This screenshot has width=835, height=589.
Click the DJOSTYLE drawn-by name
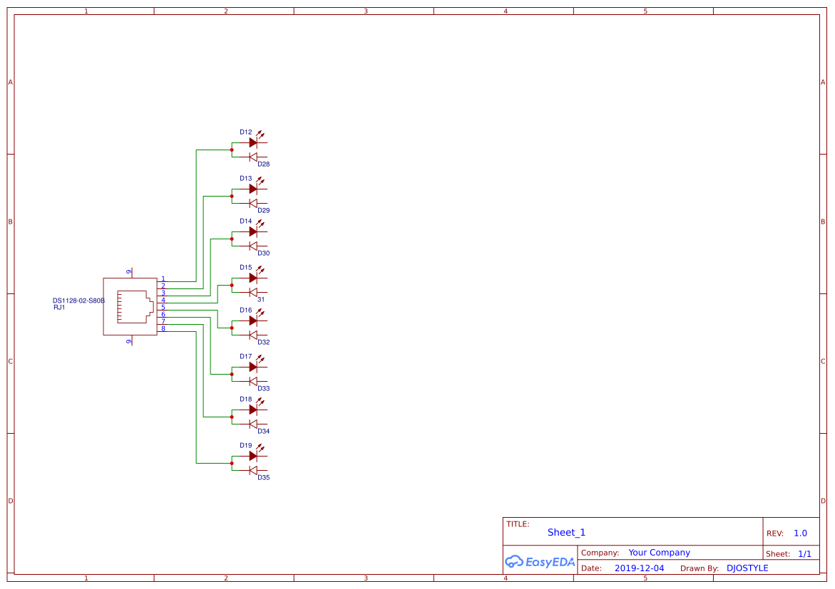click(747, 568)
